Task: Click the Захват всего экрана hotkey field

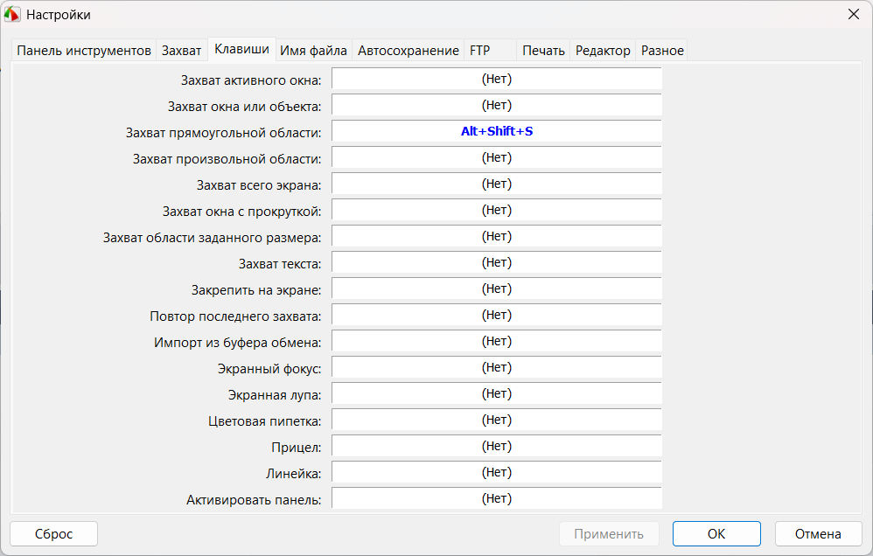Action: tap(497, 183)
